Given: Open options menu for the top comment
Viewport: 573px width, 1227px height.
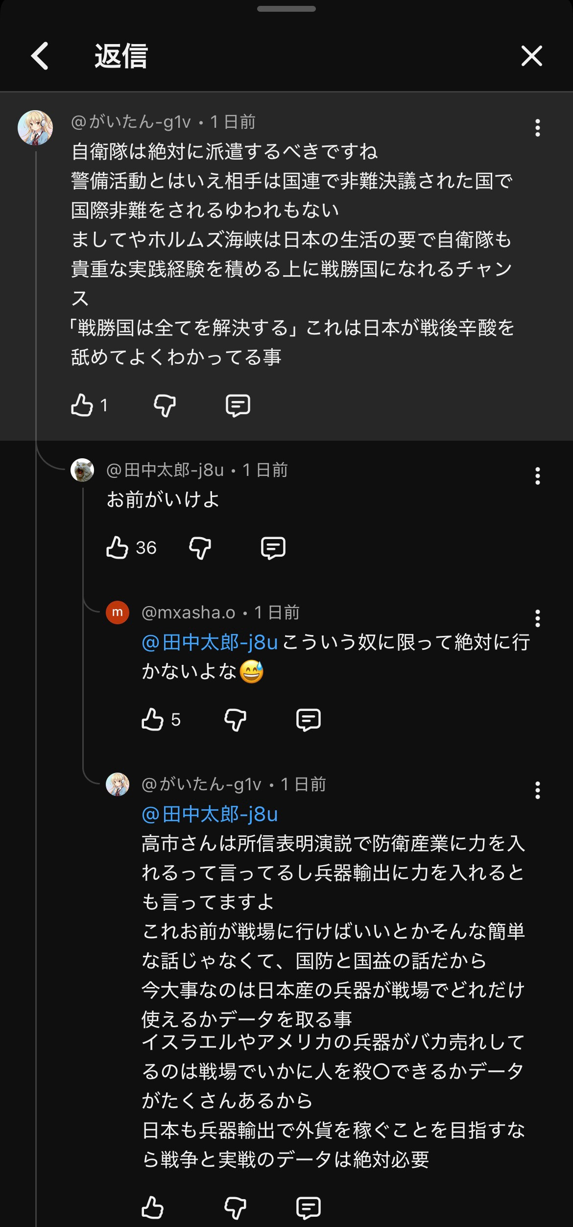Looking at the screenshot, I should (x=537, y=128).
